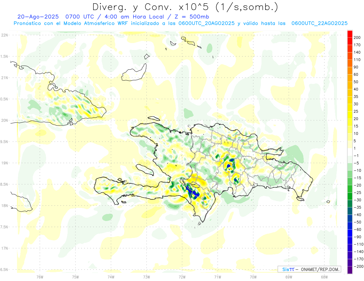The height and width of the screenshot is (281, 364).
Task: Click the '76W' longitude label
Action: click(40, 277)
